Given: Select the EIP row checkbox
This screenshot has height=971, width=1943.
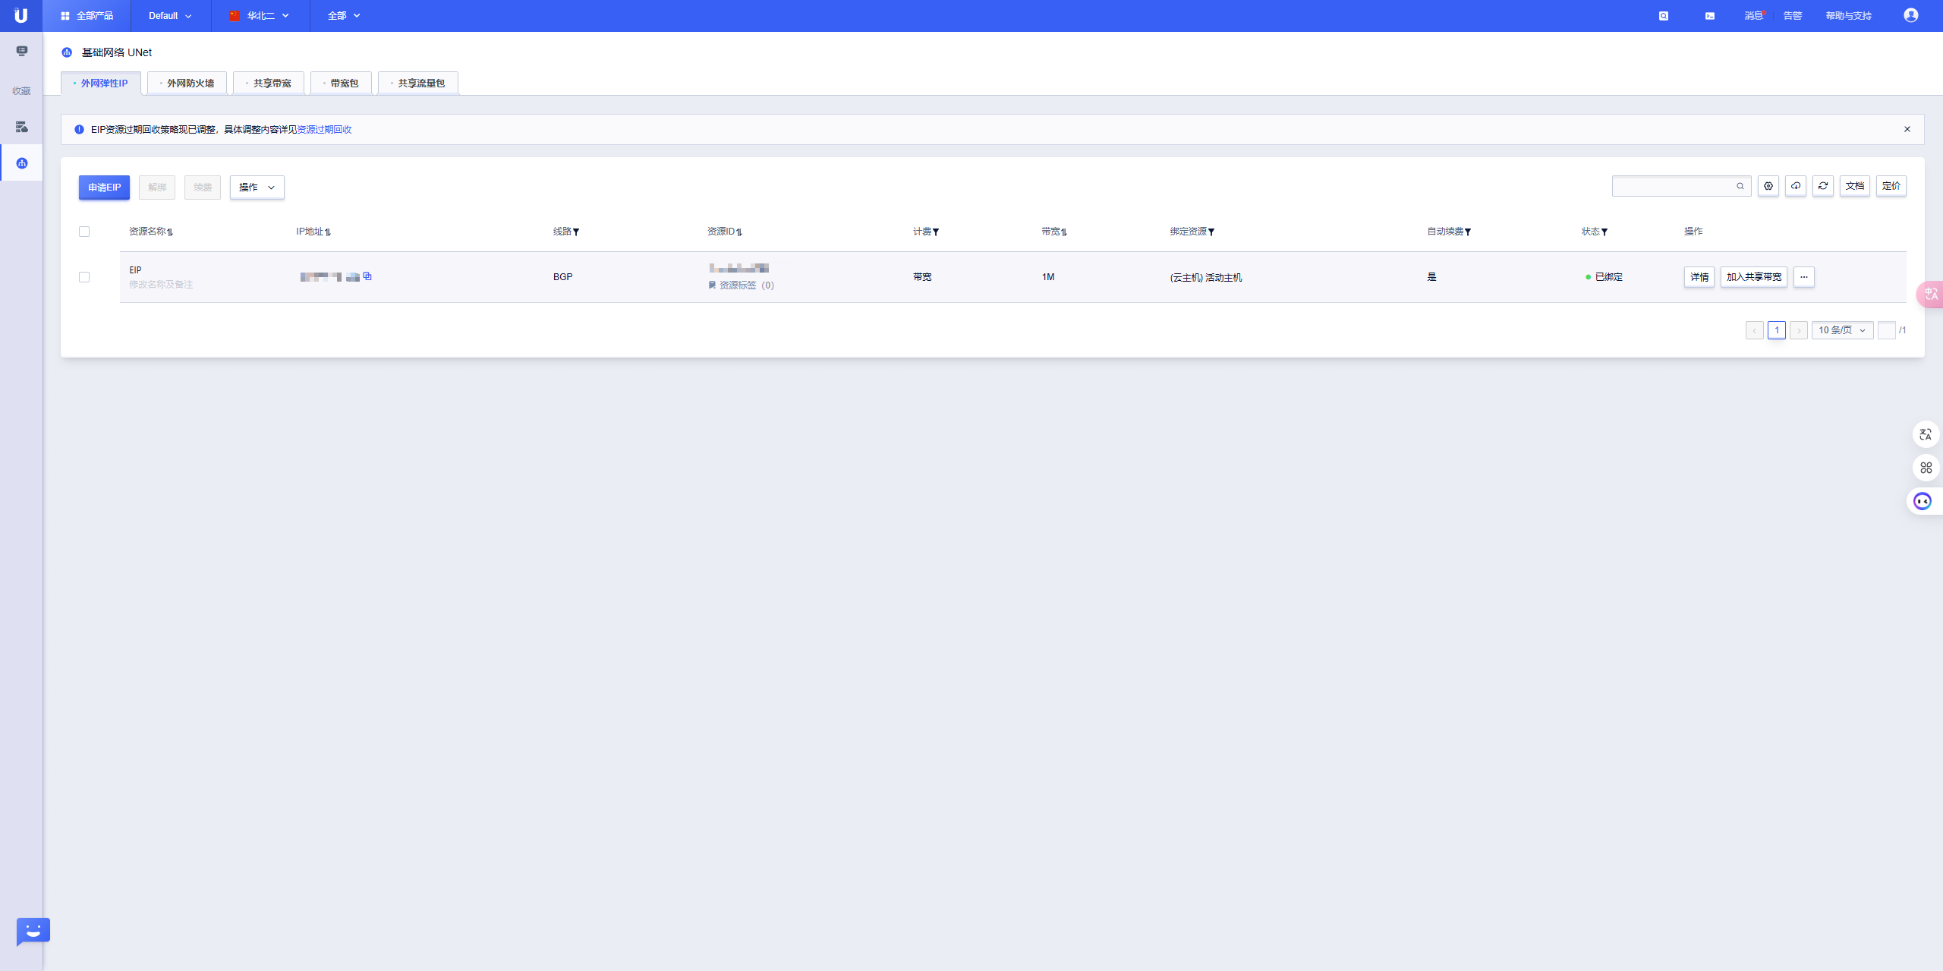Looking at the screenshot, I should click(x=84, y=277).
